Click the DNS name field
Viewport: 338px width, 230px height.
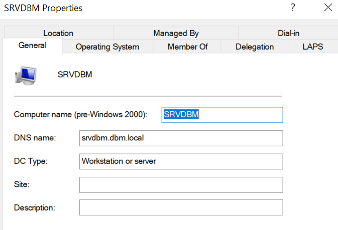pyautogui.click(x=181, y=138)
